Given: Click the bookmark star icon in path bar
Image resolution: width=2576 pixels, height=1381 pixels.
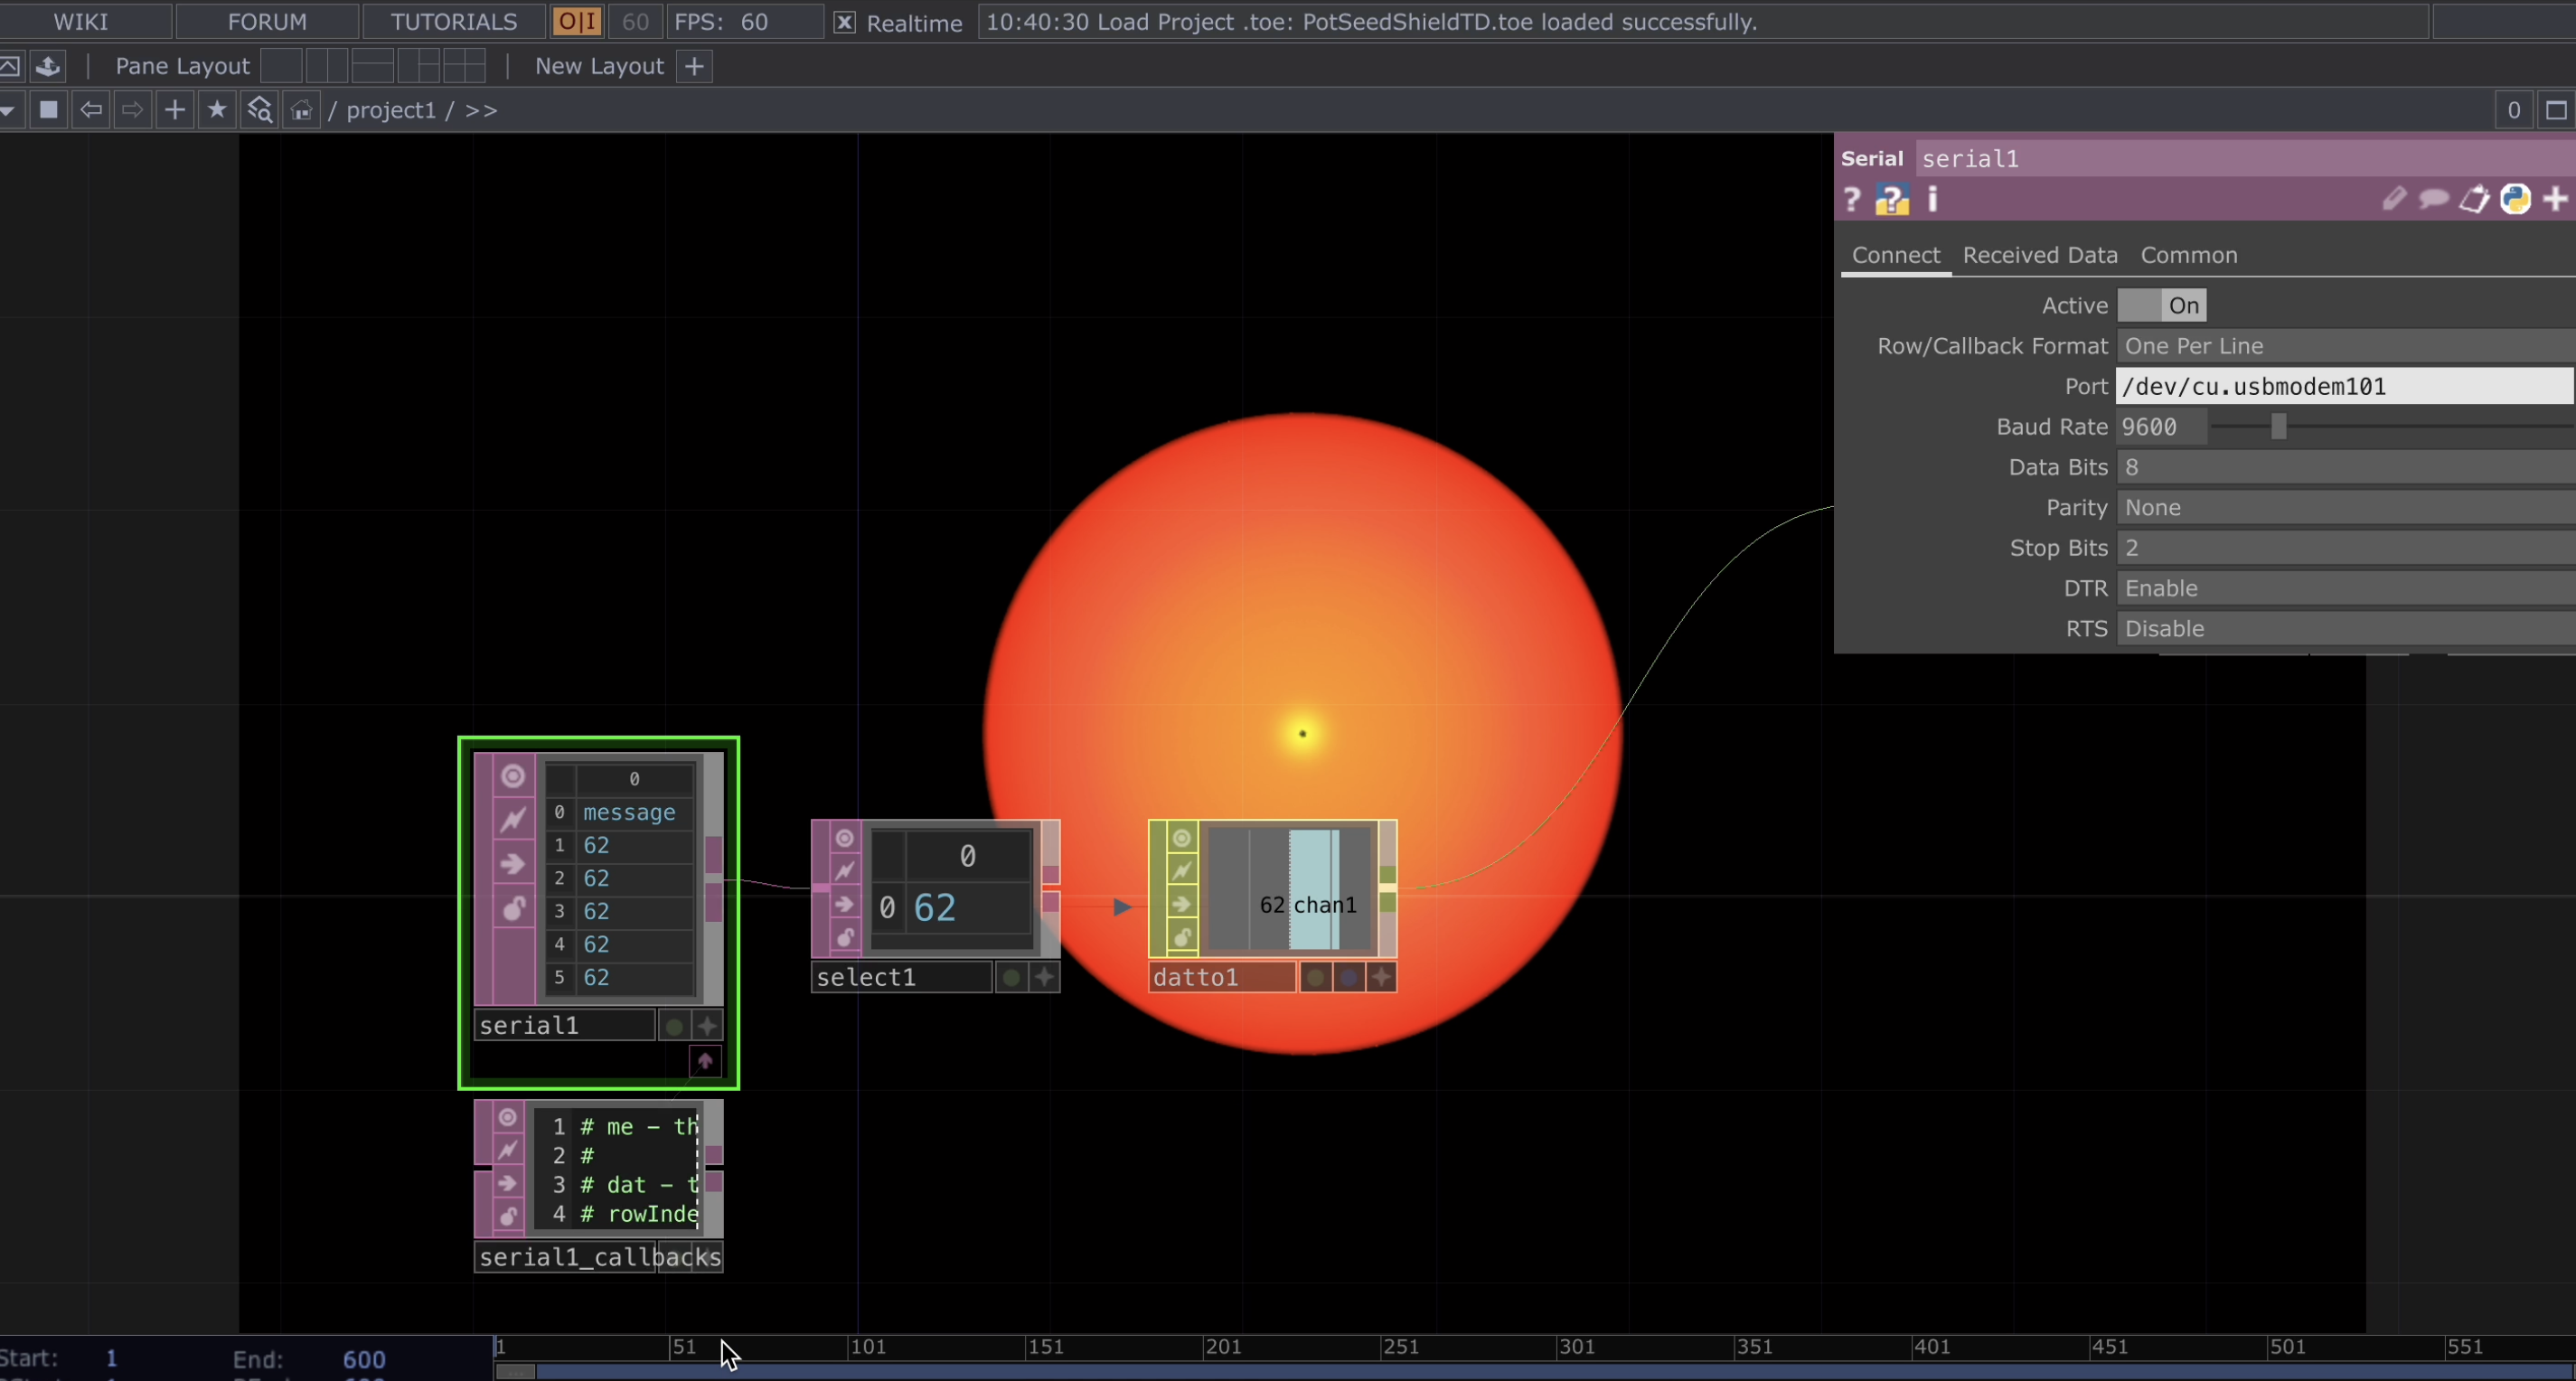Looking at the screenshot, I should click(216, 110).
